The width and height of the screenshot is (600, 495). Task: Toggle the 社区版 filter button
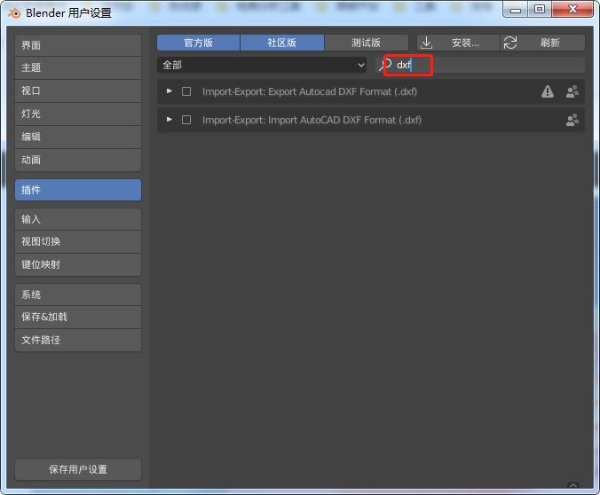[282, 43]
